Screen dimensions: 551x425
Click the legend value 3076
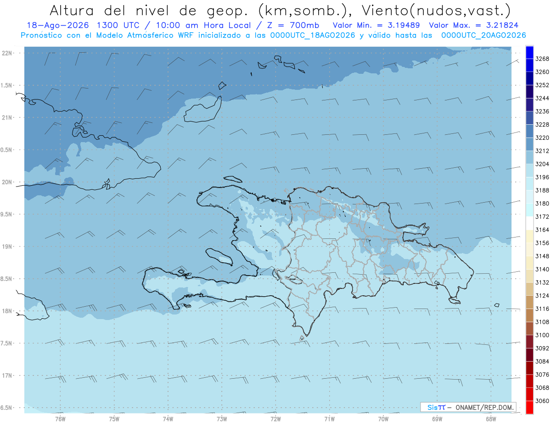pyautogui.click(x=542, y=375)
